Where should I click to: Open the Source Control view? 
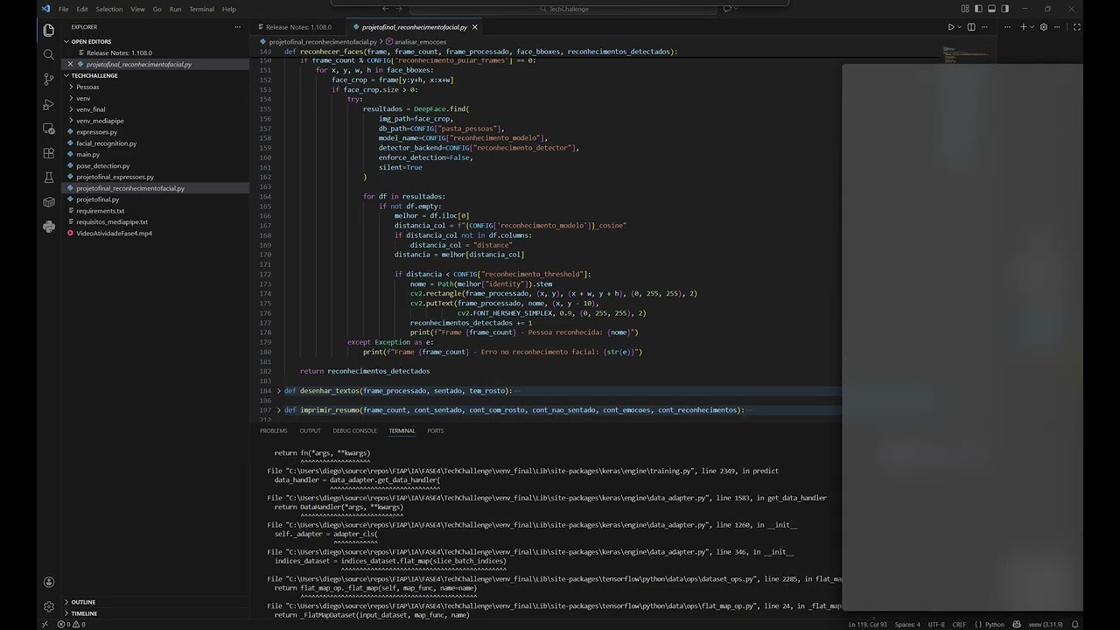pyautogui.click(x=49, y=79)
